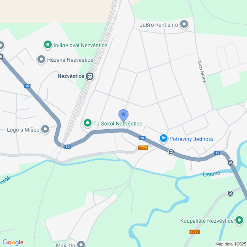Viewport: 247px width, 247px height.
Task: Click the Úslava river label
Action: coord(211,174)
